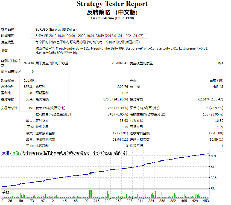Image resolution: width=231 pixels, height=205 pixels.
Task: Click the 盈利交易(%占总百分比) label
Action: pos(53,114)
